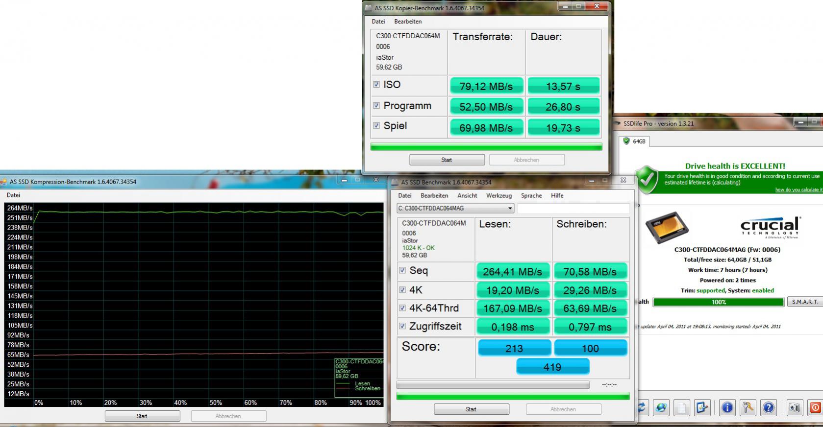
Task: Click the AS SSD Kopier-Benchmark title bar icon
Action: pos(368,8)
